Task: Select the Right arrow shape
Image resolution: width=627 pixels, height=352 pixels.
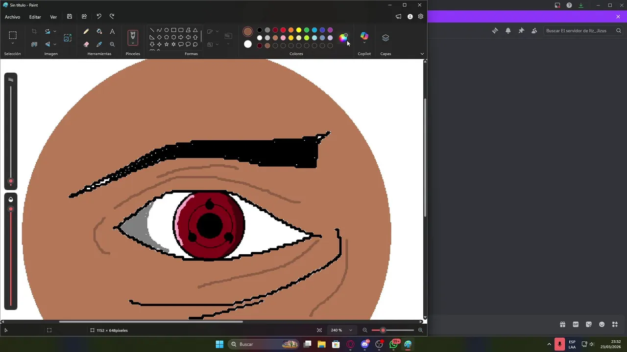Action: pos(181,37)
